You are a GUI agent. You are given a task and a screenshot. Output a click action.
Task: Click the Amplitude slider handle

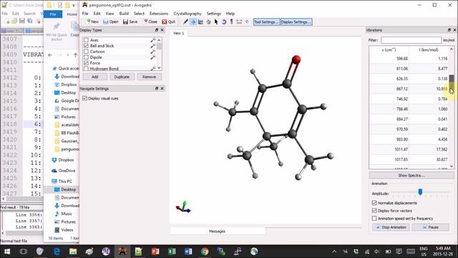pos(420,192)
